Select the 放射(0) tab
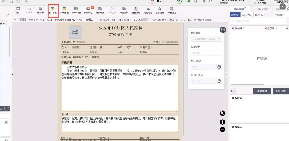The height and width of the screenshot is (141, 289). (x=235, y=15)
